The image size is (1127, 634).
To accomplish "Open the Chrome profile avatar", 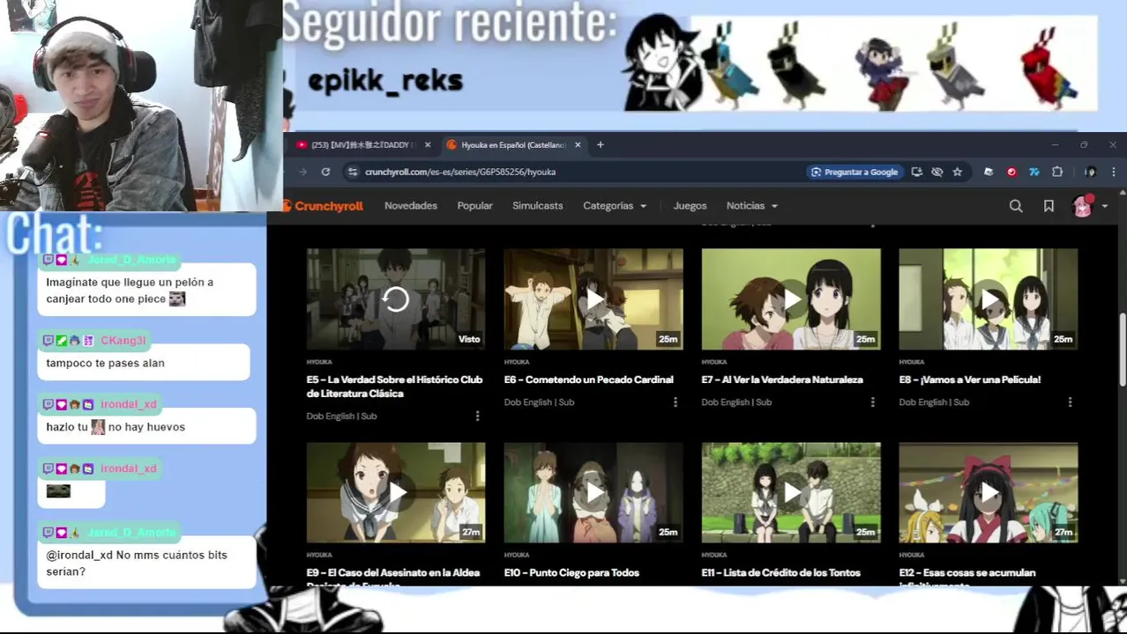I will coord(1091,172).
